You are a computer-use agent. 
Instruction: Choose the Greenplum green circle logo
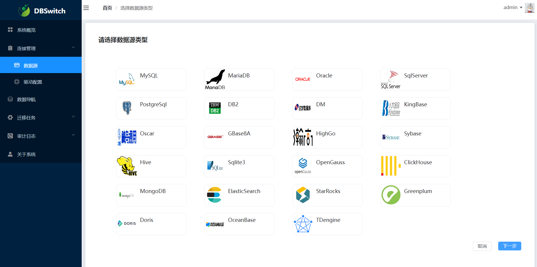tap(391, 195)
